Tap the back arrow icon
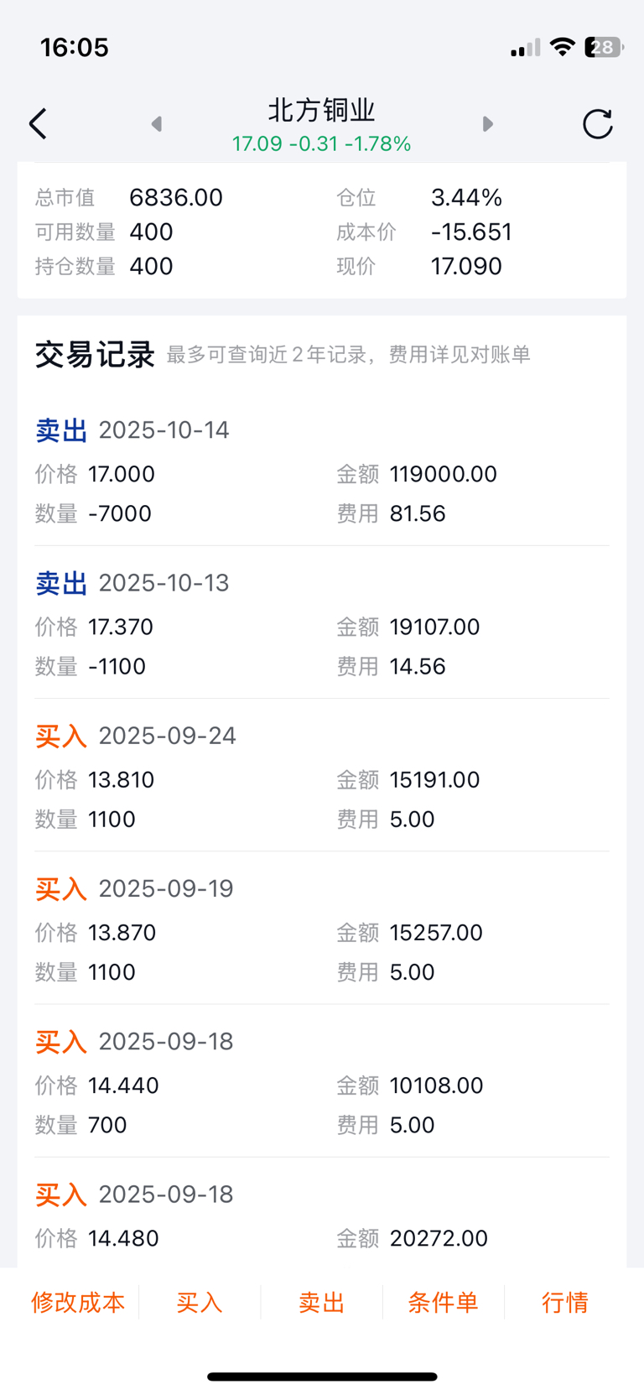 [38, 124]
